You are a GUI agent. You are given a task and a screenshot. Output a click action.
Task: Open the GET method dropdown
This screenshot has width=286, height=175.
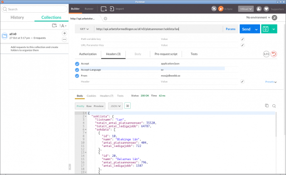click(84, 29)
